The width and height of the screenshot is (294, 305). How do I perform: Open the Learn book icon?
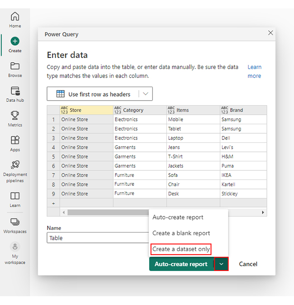[x=15, y=196]
